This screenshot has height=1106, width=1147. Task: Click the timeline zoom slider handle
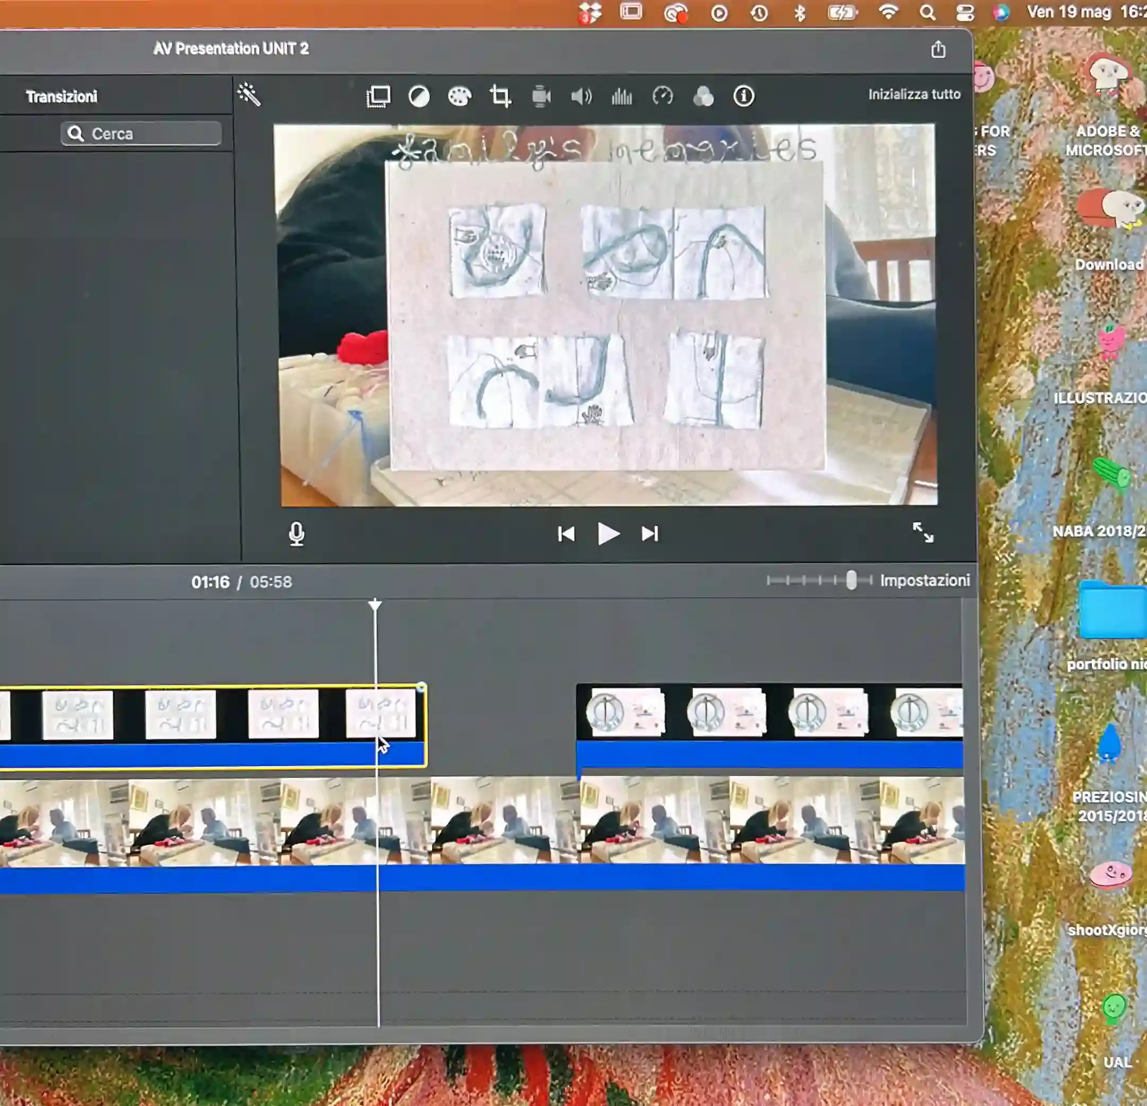[851, 580]
